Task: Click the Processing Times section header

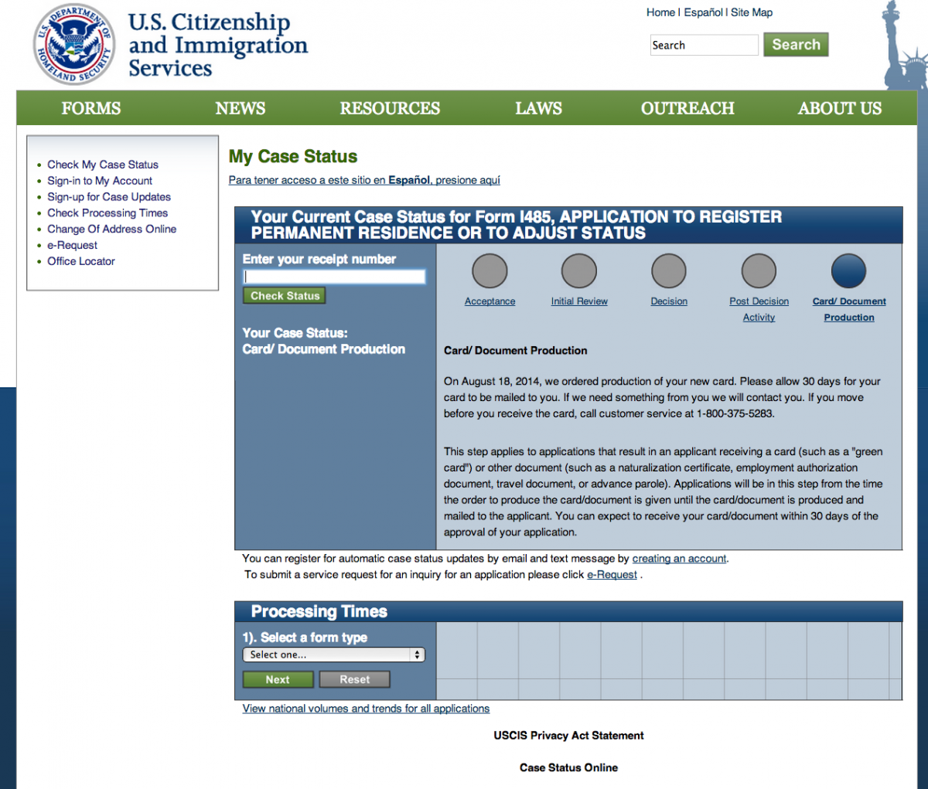Action: tap(319, 612)
